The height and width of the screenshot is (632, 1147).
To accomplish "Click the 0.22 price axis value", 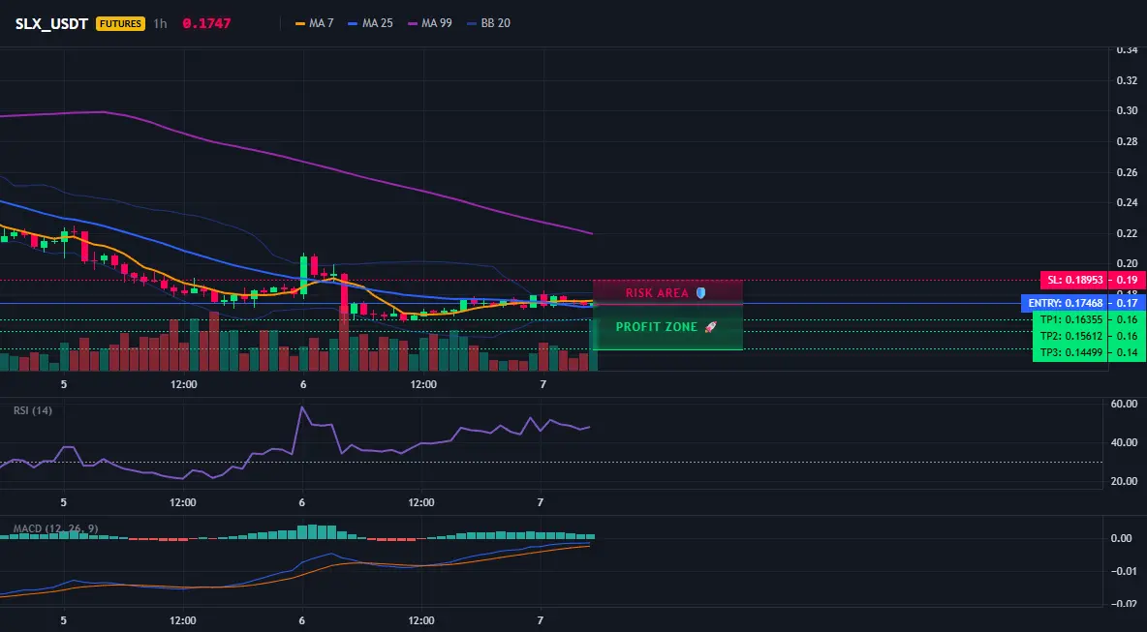I will coord(1128,233).
